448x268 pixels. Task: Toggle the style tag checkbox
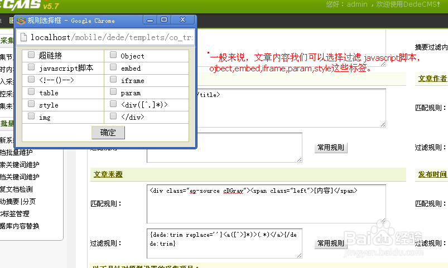tap(31, 104)
